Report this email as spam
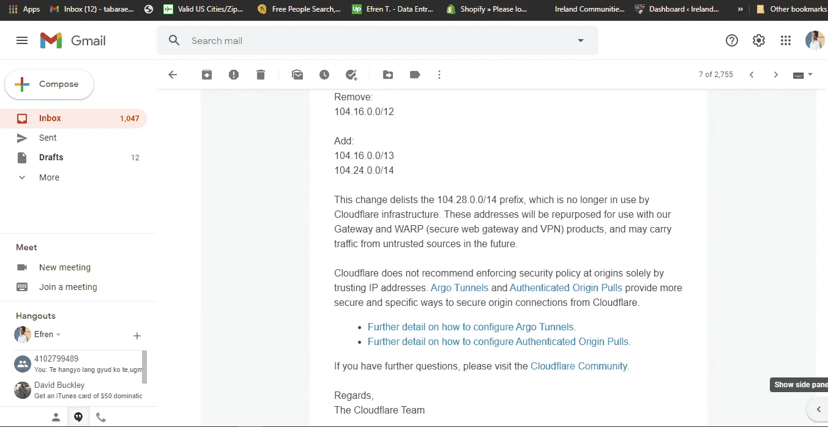This screenshot has width=828, height=427. [x=234, y=75]
